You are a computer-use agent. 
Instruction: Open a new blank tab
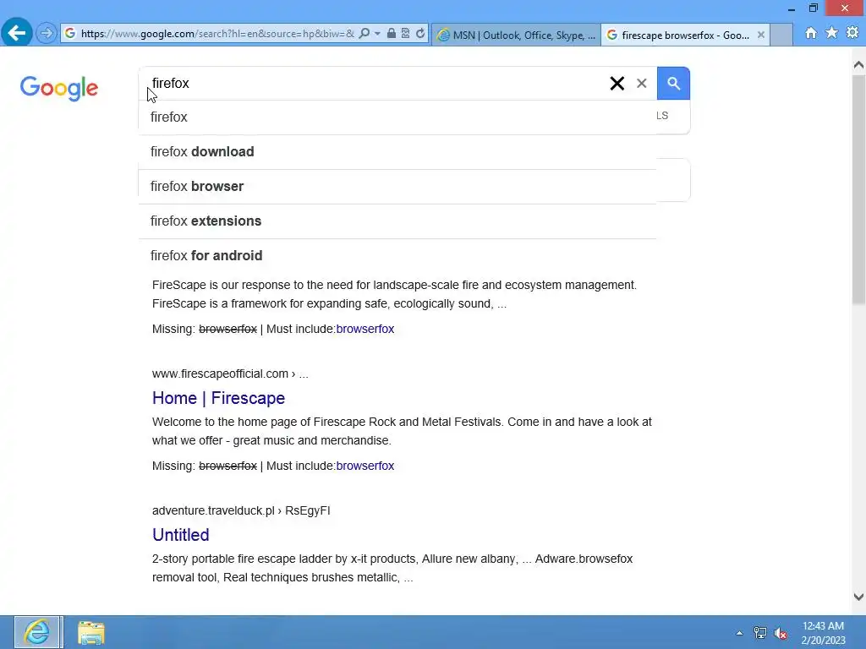(x=781, y=35)
